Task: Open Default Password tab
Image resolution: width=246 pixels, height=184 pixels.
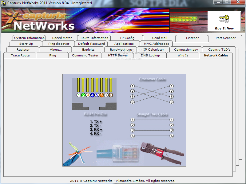Action: 91,44
